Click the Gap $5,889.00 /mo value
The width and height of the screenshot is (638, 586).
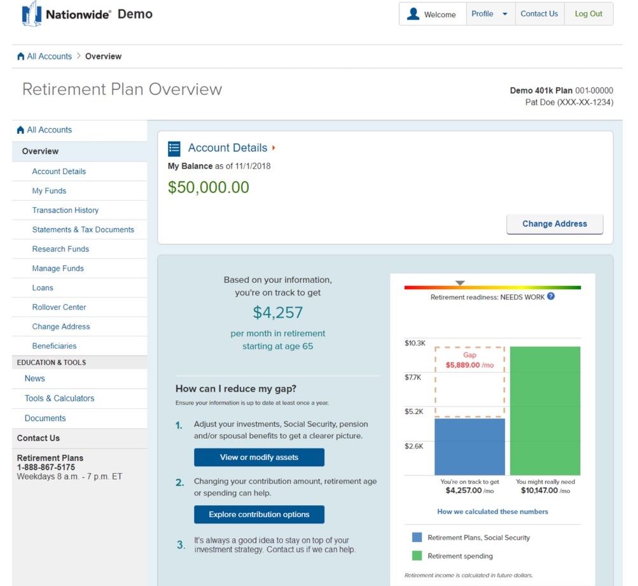click(x=469, y=365)
